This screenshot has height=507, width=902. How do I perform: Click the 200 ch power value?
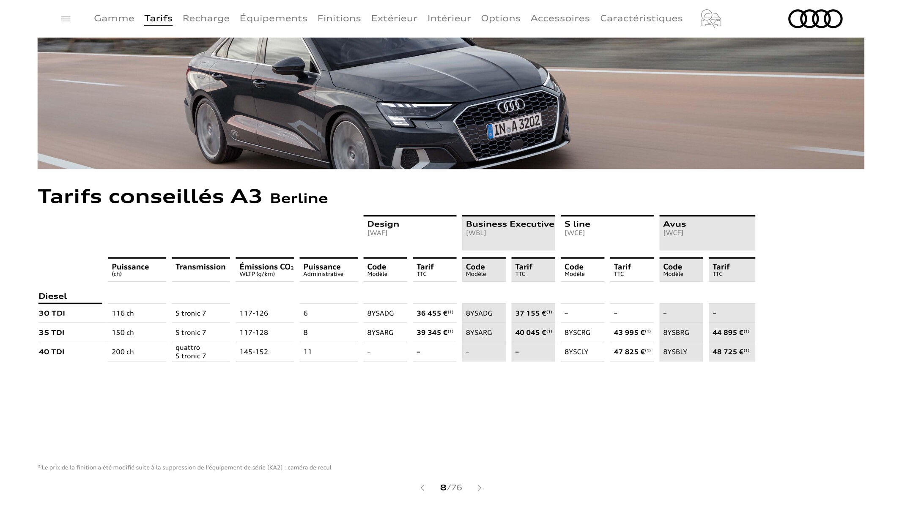(123, 352)
